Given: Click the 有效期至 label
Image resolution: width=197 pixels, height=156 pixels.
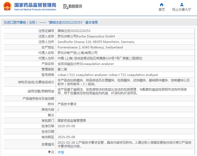Looking at the screenshot, I should 48,137.
